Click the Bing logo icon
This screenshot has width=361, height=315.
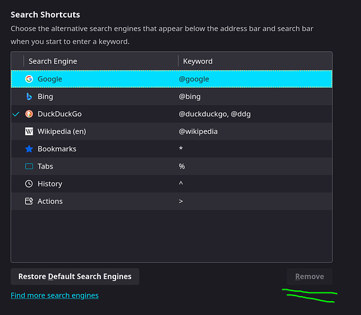(x=29, y=97)
